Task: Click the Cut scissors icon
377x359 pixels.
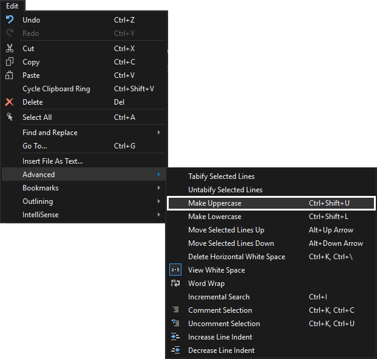Action: (x=9, y=49)
